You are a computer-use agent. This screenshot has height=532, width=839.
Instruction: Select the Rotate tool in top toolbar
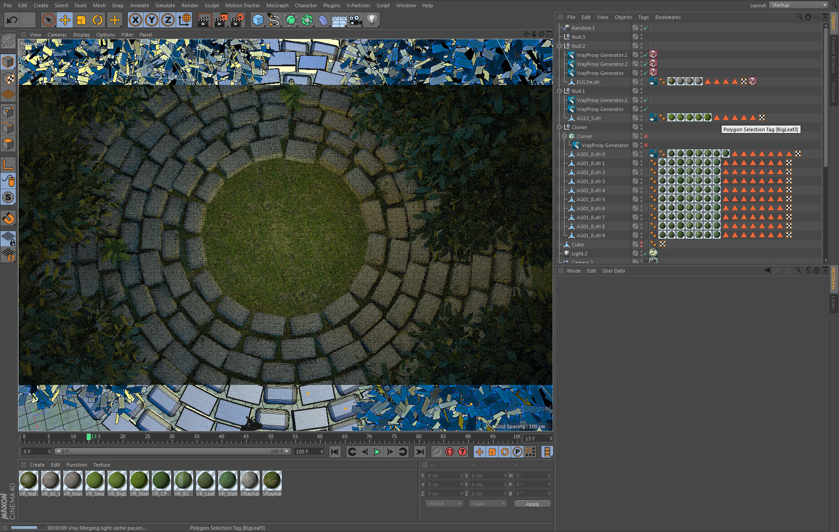[x=98, y=20]
